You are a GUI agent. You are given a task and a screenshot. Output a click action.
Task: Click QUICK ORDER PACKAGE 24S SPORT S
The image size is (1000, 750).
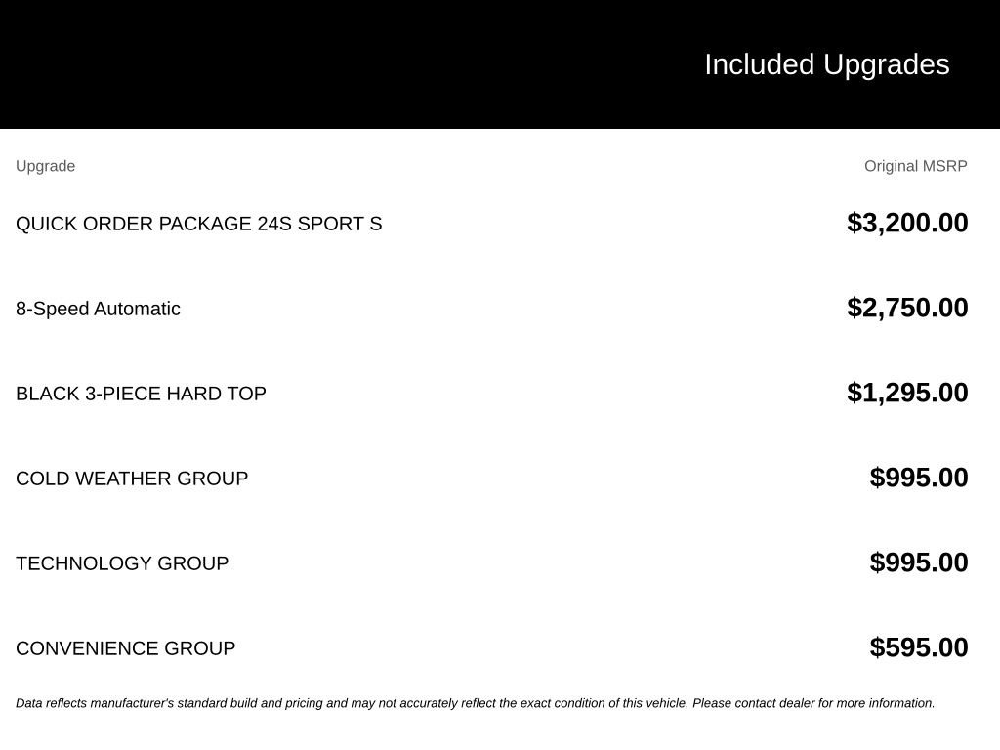coord(199,224)
